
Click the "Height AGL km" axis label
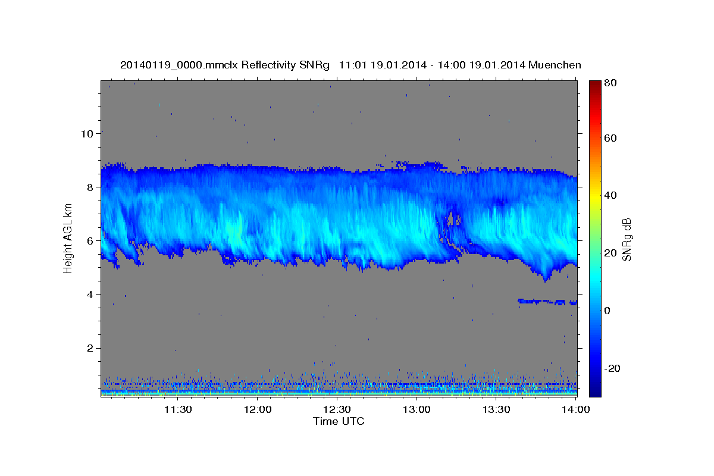[68, 239]
